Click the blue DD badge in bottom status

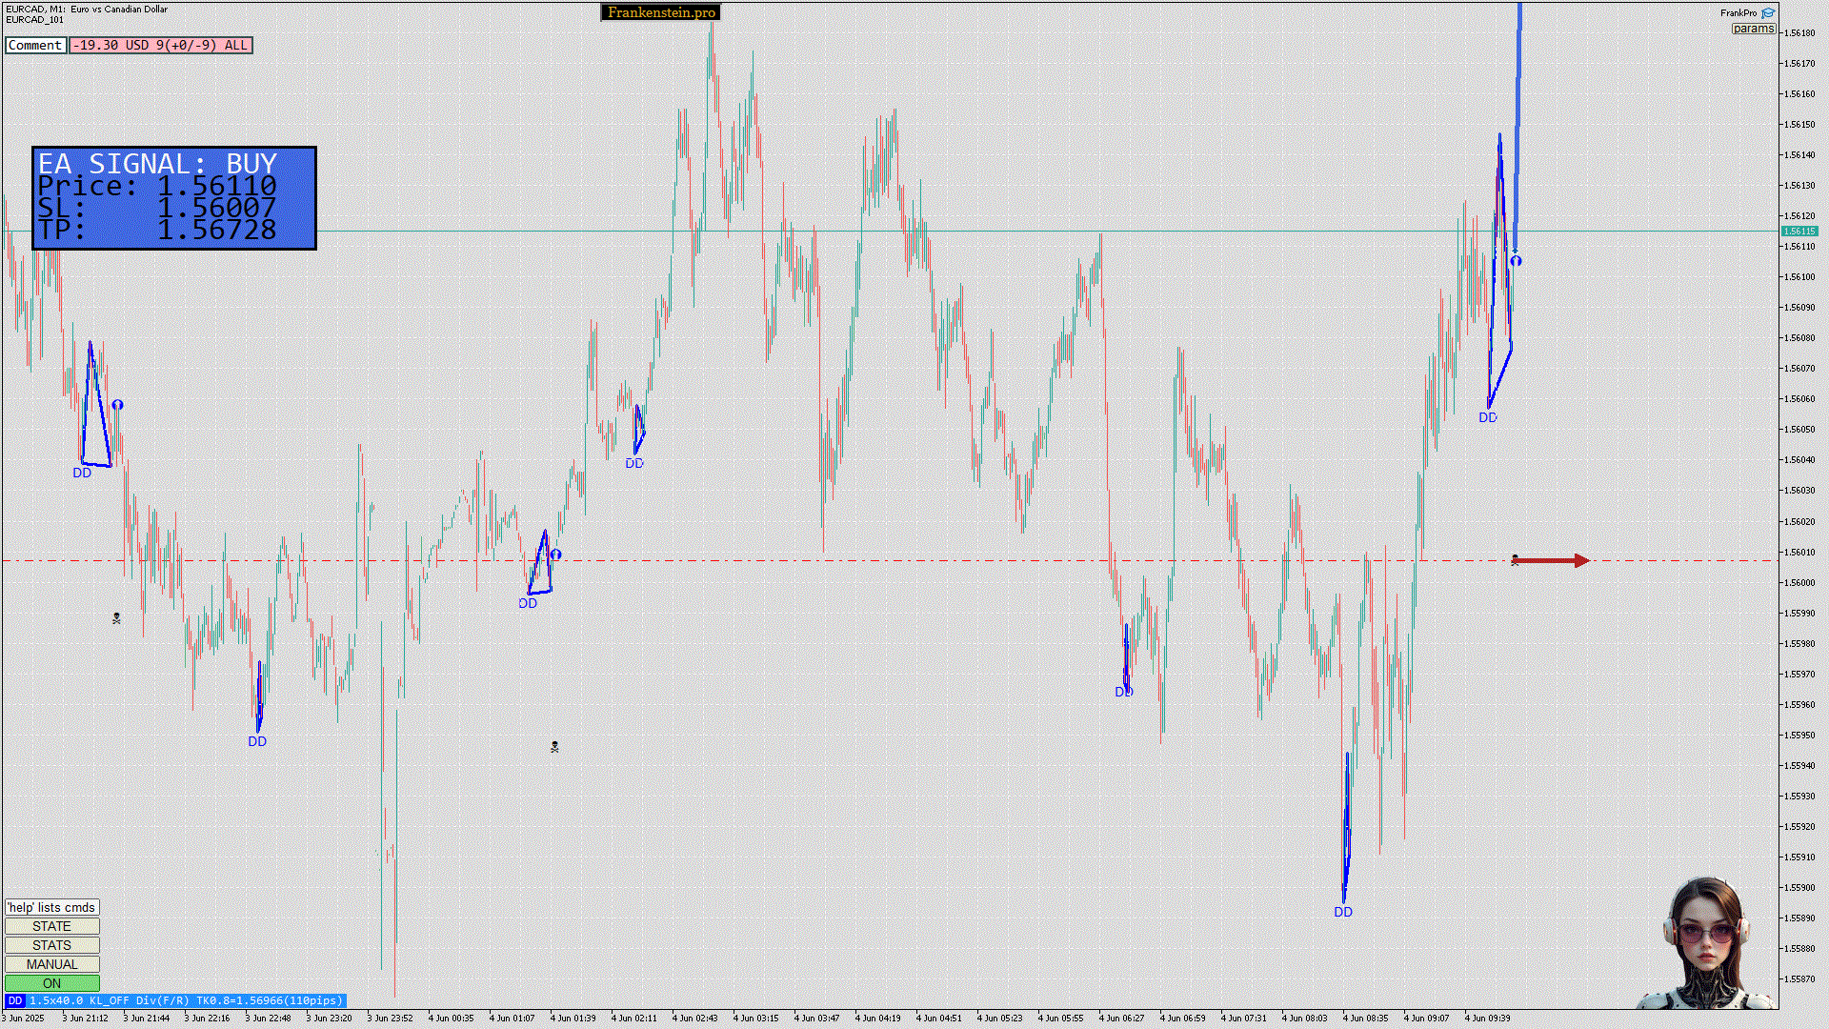[14, 1000]
